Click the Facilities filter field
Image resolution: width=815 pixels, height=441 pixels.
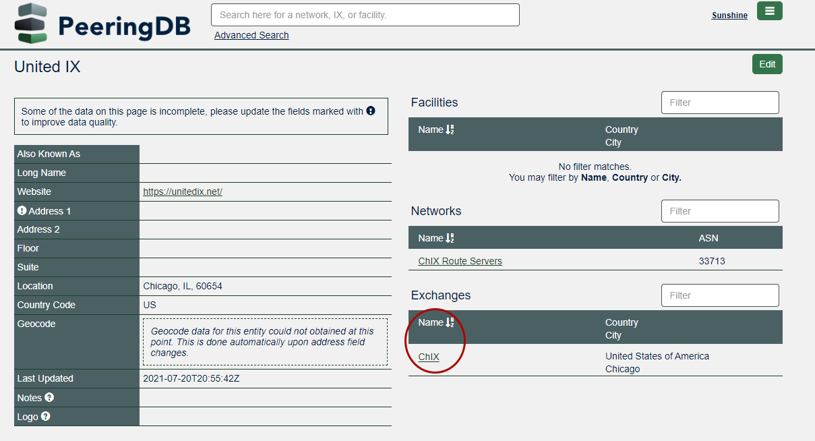click(x=719, y=102)
